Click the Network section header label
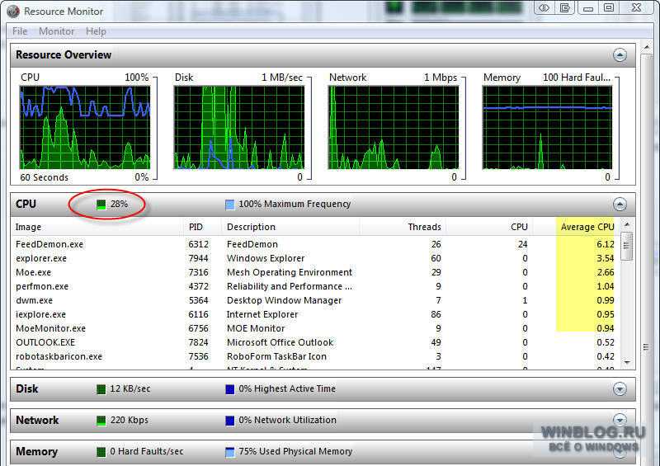This screenshot has width=660, height=466. [x=37, y=420]
